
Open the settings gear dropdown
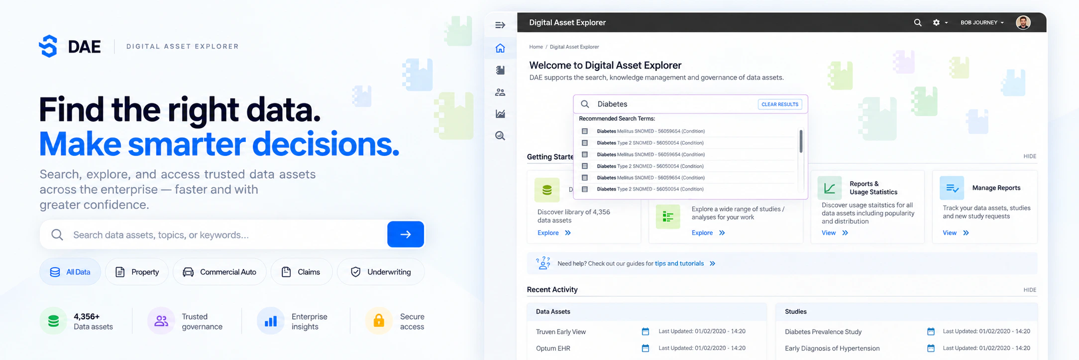coord(940,22)
